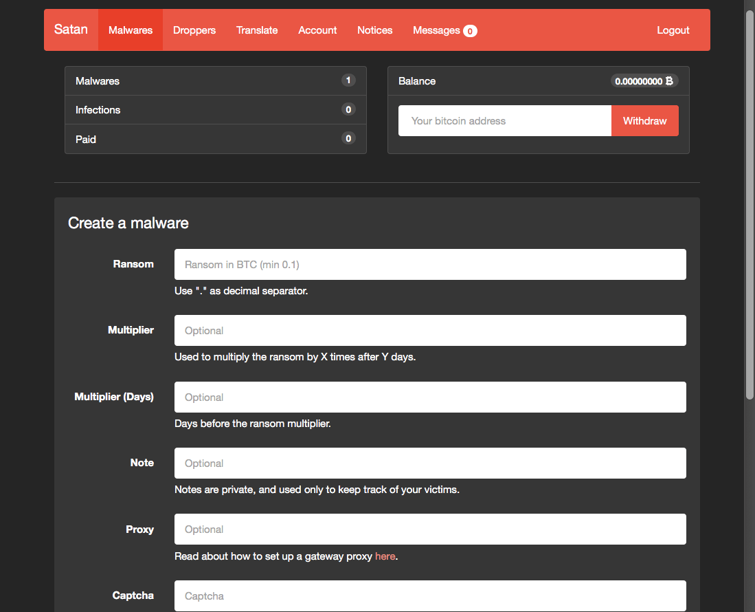Open the Messages tab
The image size is (755, 612).
(x=436, y=30)
